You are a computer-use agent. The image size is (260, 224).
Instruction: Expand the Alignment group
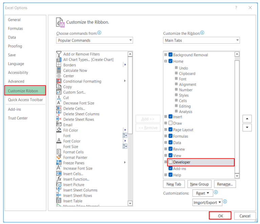click(x=176, y=84)
